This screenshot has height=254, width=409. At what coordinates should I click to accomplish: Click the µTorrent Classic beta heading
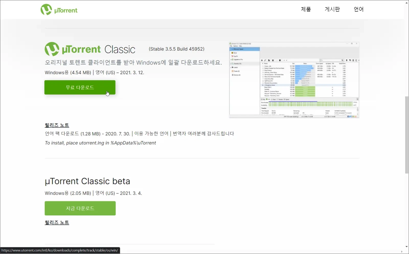pyautogui.click(x=87, y=181)
